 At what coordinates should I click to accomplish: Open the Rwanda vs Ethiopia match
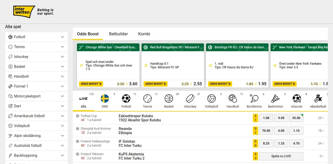(x=125, y=131)
